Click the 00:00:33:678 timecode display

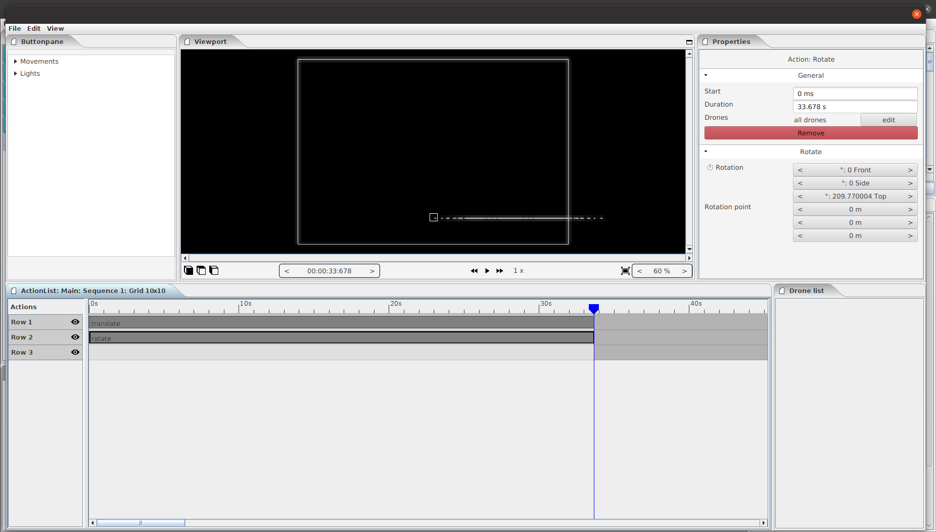[x=329, y=271]
